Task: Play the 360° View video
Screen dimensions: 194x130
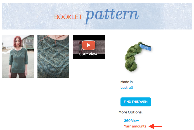Action: click(x=89, y=45)
